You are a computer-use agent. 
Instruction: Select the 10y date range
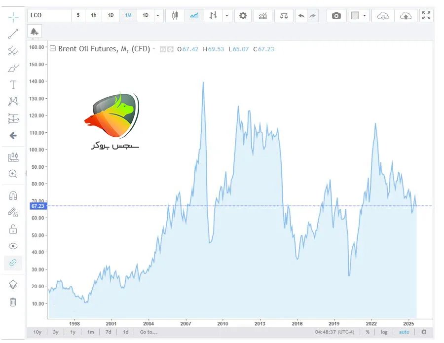(x=37, y=332)
